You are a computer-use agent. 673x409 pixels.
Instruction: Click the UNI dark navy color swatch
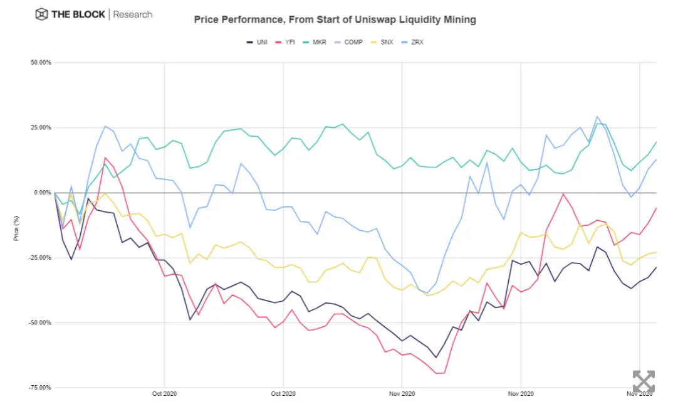click(249, 42)
